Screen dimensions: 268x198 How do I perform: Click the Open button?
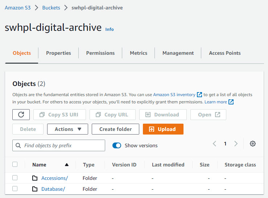(x=209, y=115)
